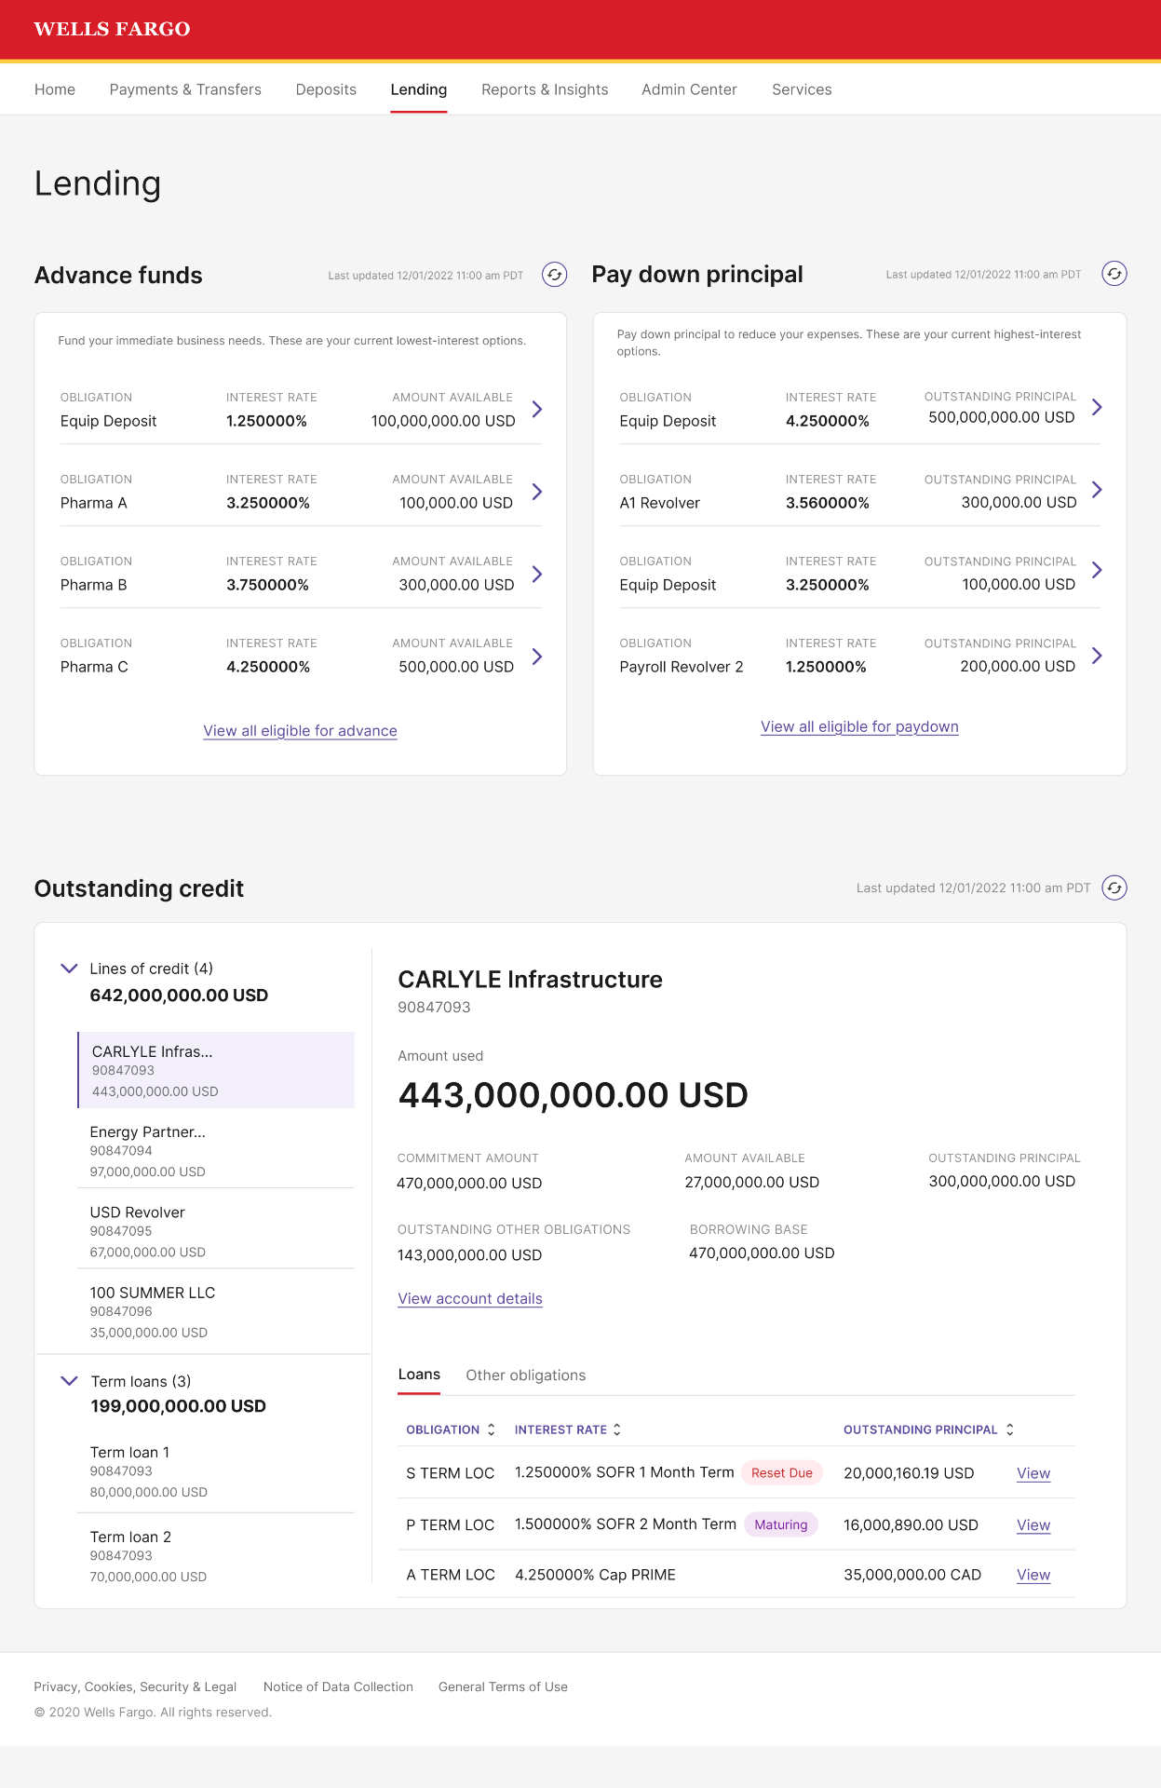This screenshot has height=1788, width=1161.
Task: Click the 443,000,000.00 USD amount used
Action: tap(573, 1095)
